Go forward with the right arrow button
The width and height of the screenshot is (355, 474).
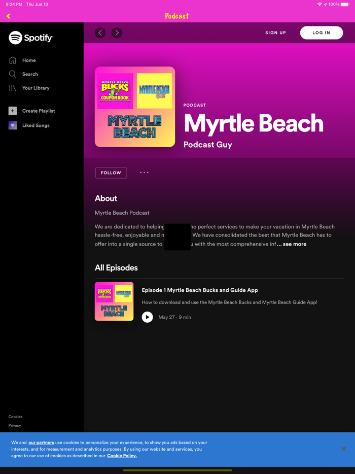coord(117,32)
